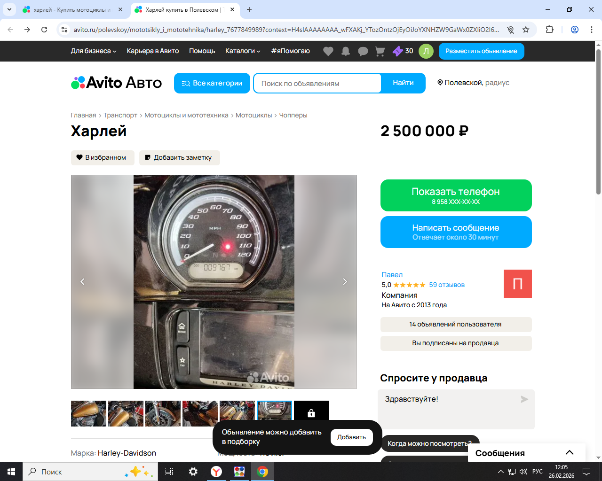Viewport: 602px width, 481px height.
Task: Expand Для бизнеса dropdown menu
Action: click(94, 51)
